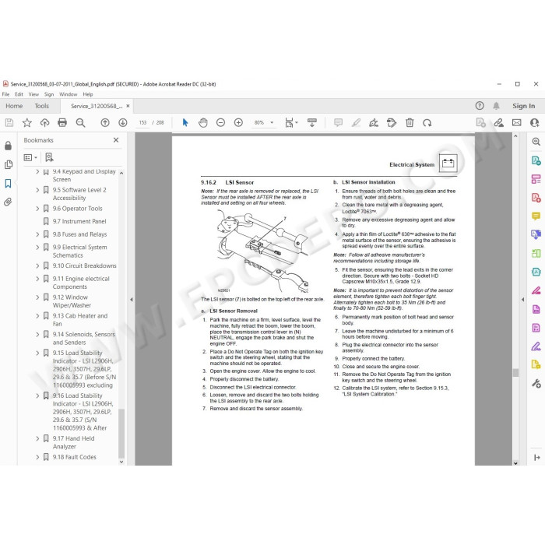Share link to file icon
This screenshot has height=545, width=545.
(x=499, y=123)
